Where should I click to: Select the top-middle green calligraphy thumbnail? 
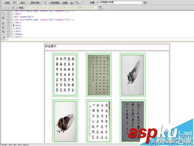click(99, 75)
